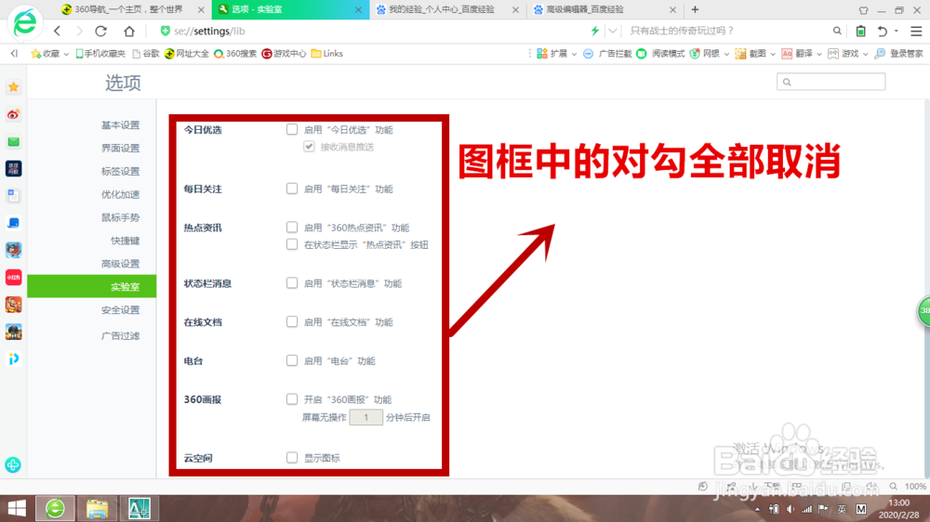Open 360搜索 bookmark

point(235,53)
